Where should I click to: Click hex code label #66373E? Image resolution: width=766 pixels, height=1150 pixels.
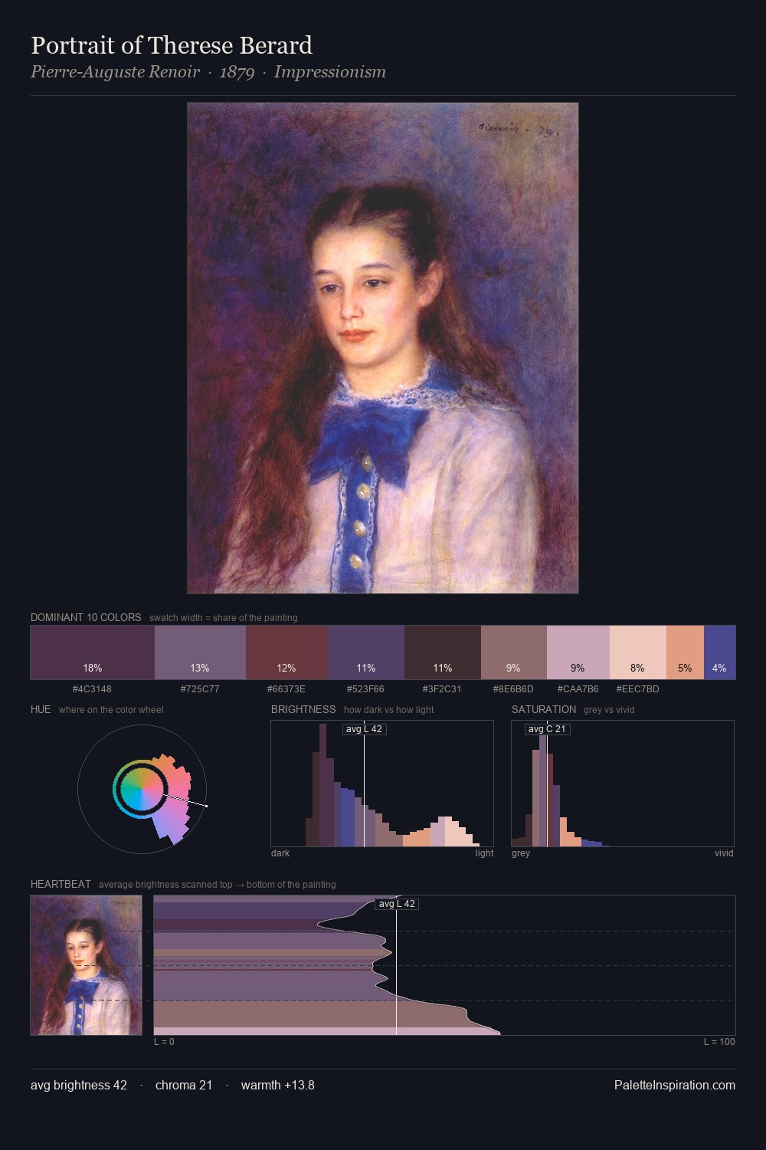click(x=286, y=689)
